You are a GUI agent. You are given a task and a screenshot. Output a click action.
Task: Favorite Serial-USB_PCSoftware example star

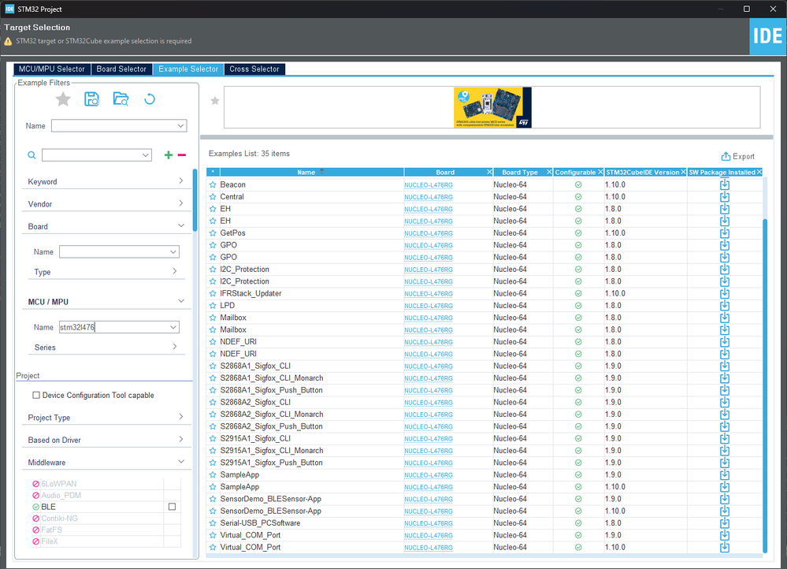pyautogui.click(x=213, y=523)
